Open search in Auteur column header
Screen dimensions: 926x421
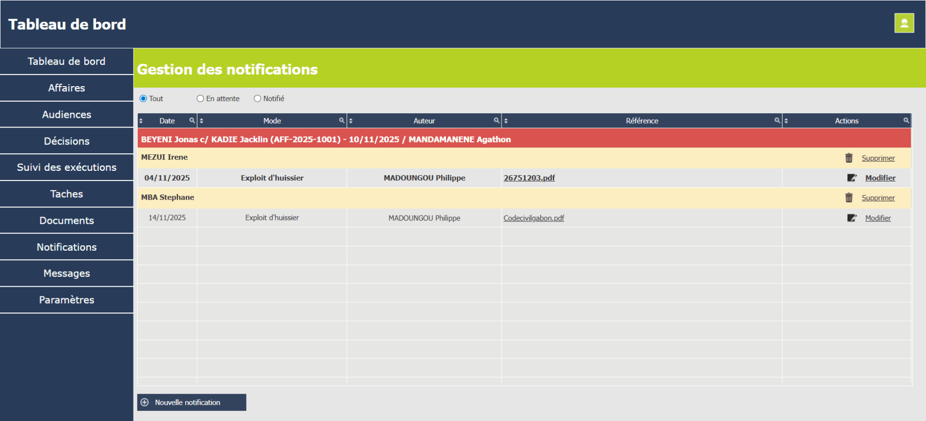point(496,121)
